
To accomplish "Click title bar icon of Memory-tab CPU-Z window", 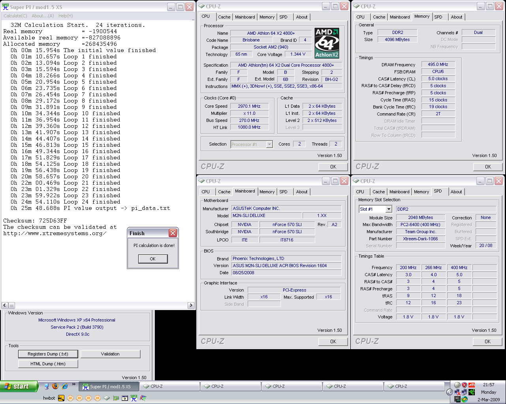I will 356,6.
